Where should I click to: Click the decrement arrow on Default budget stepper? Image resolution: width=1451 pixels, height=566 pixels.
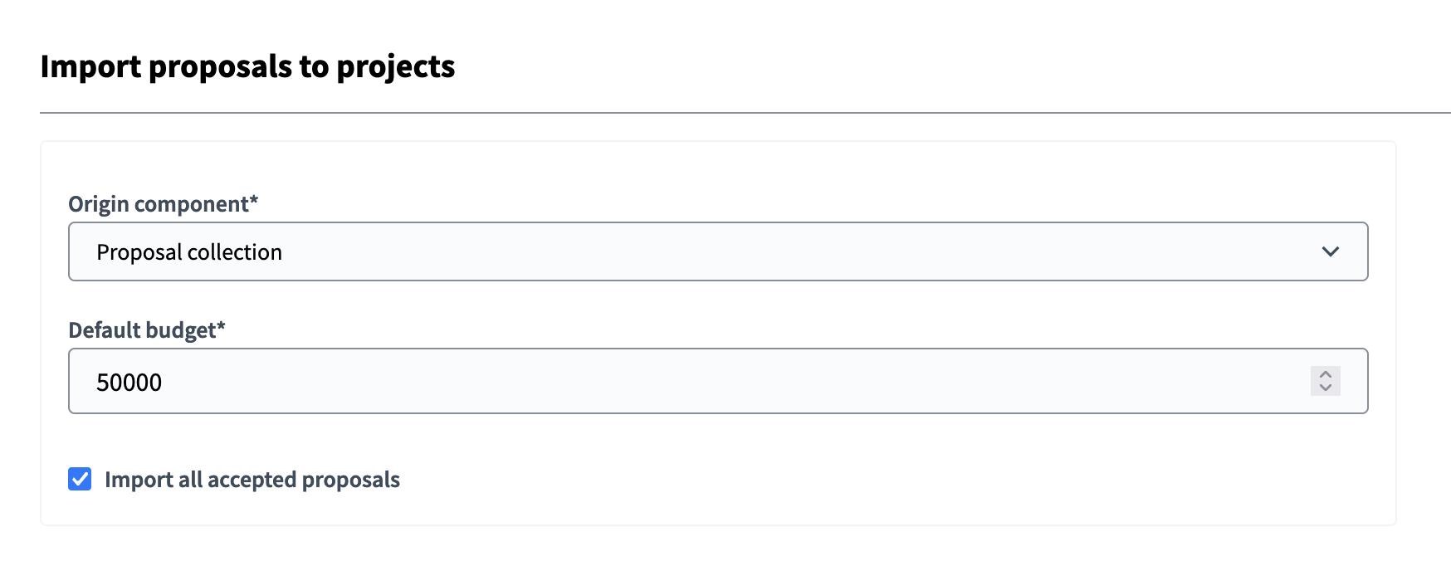(1326, 388)
